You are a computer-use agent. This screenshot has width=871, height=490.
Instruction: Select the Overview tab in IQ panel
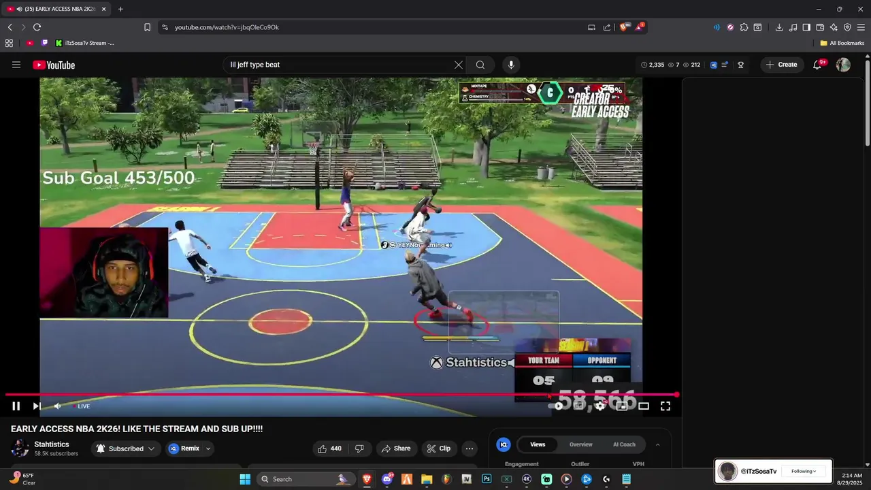581,444
